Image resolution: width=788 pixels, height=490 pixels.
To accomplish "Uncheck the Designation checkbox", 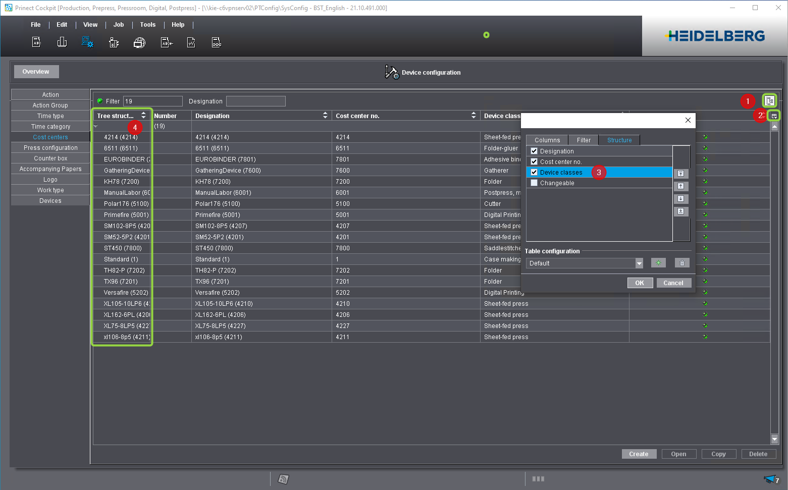I will (534, 151).
